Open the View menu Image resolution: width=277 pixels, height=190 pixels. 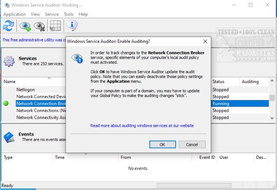coord(35,14)
